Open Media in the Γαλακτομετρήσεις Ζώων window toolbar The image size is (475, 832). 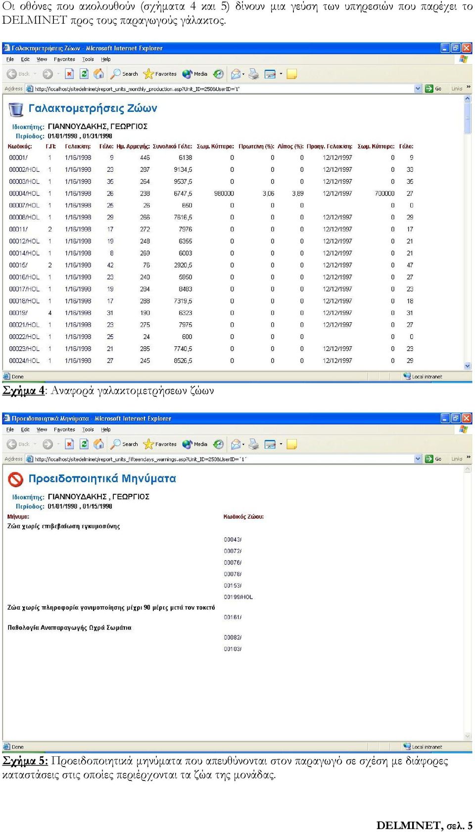pos(194,74)
